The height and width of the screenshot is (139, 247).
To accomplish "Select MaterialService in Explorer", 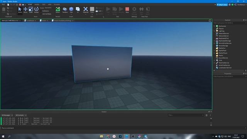I will click(223, 34).
